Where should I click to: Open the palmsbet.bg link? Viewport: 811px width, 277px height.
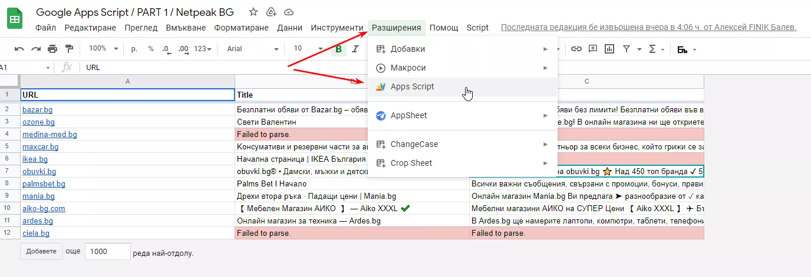(44, 183)
